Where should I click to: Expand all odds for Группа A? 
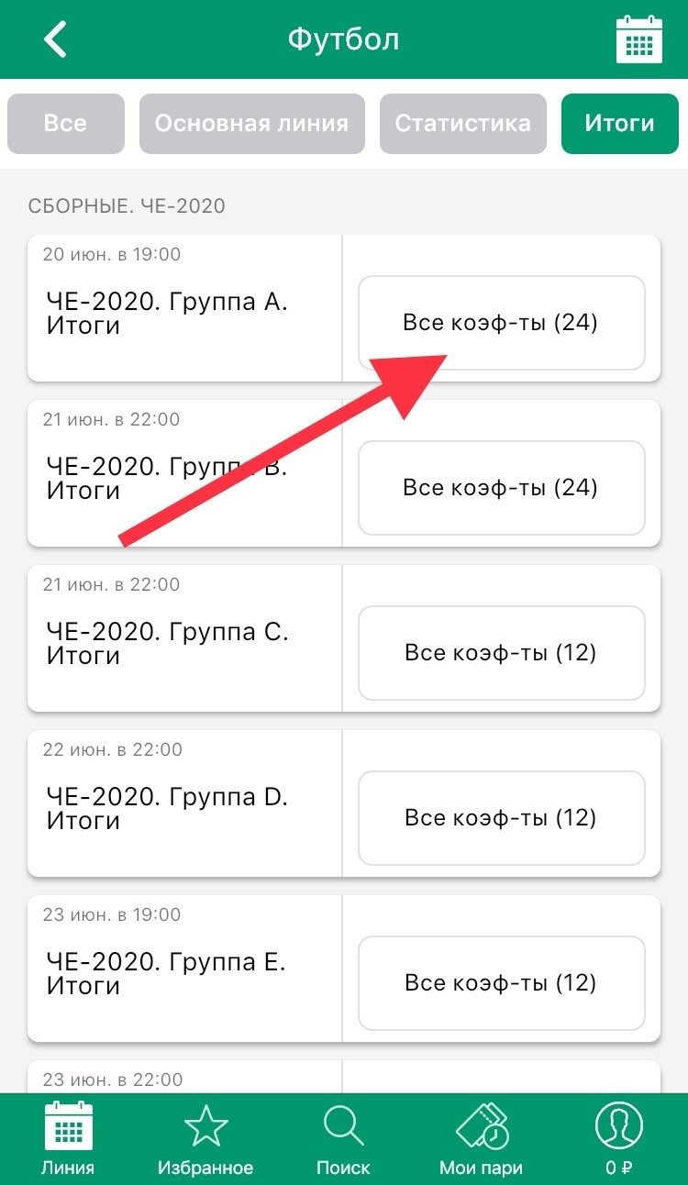[501, 323]
